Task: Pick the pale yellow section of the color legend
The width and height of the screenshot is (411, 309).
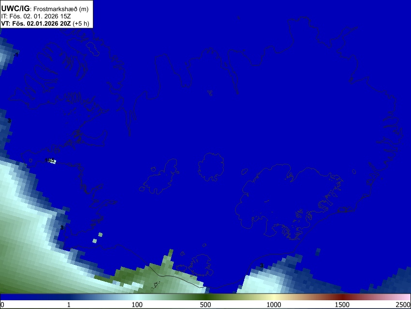Action: click(x=274, y=297)
